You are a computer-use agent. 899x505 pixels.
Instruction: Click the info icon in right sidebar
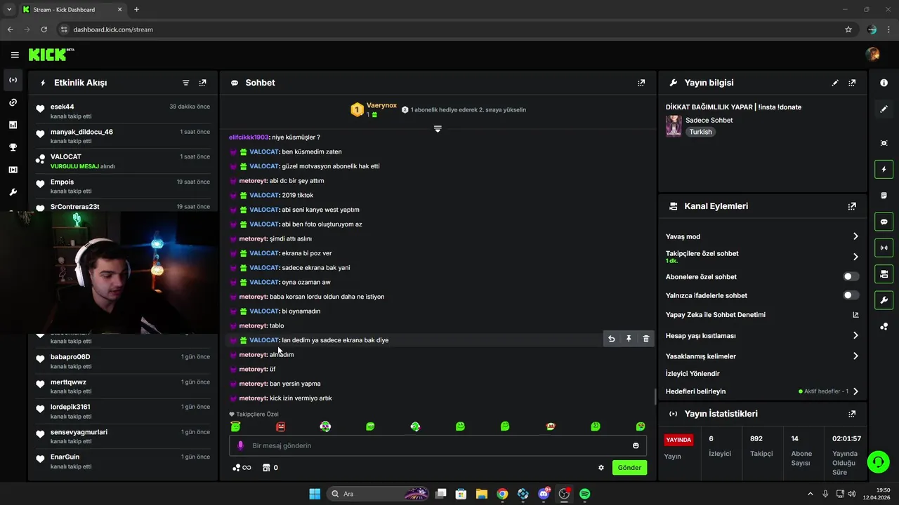pyautogui.click(x=884, y=83)
